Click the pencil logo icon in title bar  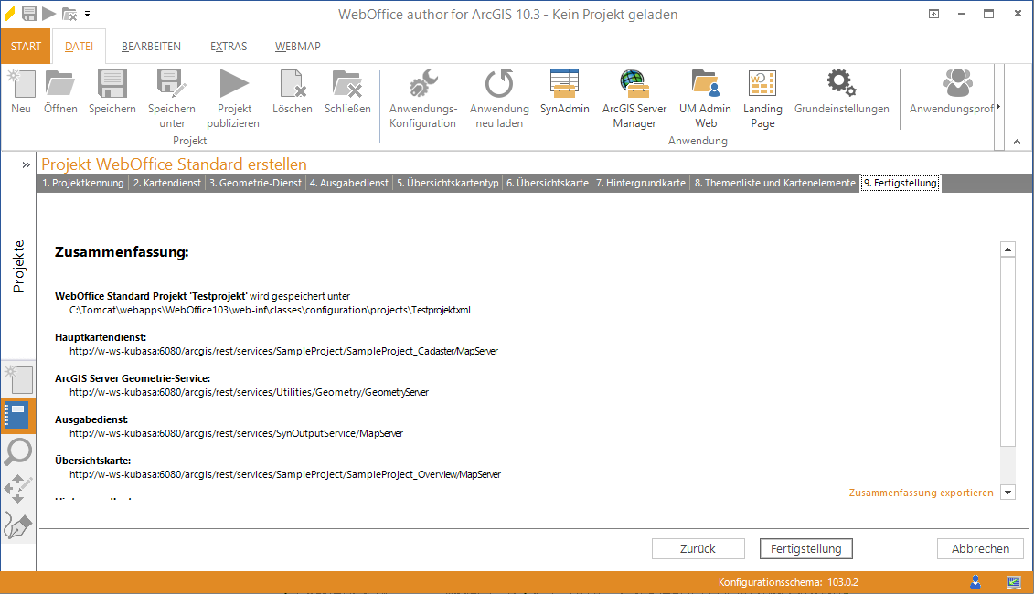coord(10,13)
